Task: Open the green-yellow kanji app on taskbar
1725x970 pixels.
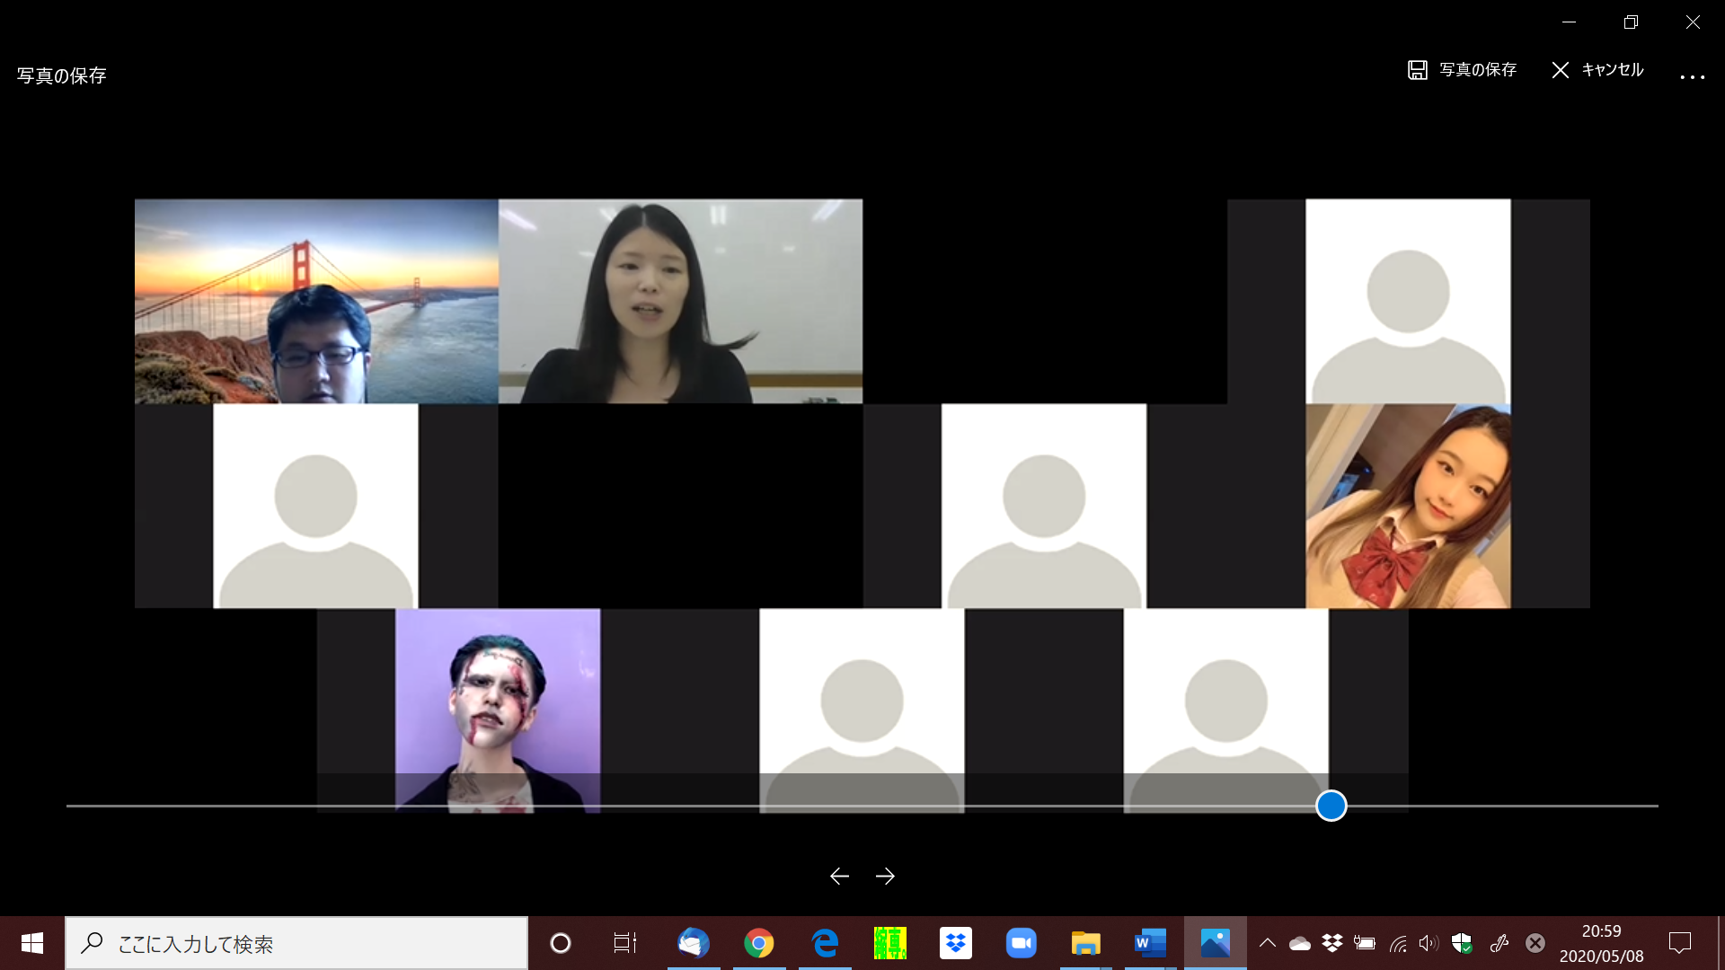Action: coord(890,943)
